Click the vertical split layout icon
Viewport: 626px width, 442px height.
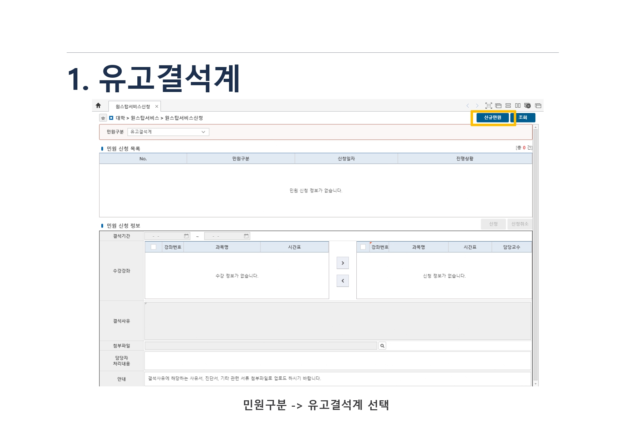[x=518, y=106]
